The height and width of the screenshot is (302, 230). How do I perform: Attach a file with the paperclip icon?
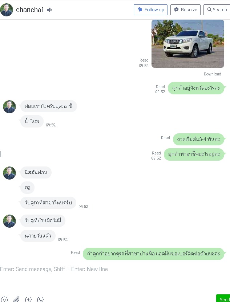16,299
